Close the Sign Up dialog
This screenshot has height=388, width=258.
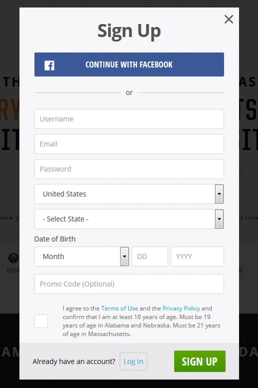coord(228,19)
